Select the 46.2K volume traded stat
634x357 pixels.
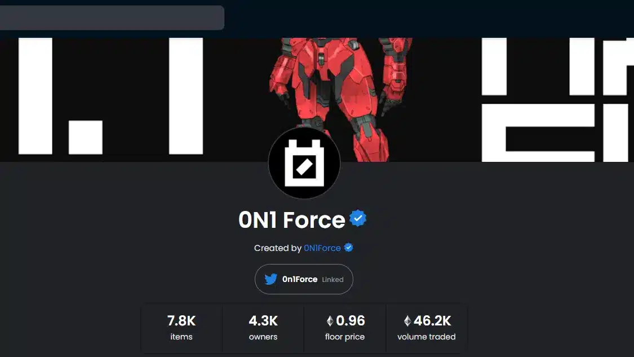(x=427, y=328)
